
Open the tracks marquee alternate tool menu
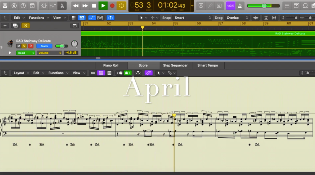[x=154, y=18]
